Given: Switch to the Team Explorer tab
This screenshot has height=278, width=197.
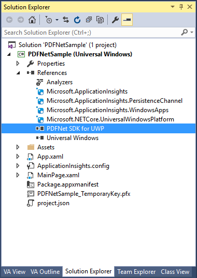Looking at the screenshot, I should [136, 272].
